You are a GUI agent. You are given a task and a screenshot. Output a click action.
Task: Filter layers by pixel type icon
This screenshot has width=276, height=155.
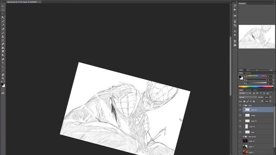click(x=254, y=93)
